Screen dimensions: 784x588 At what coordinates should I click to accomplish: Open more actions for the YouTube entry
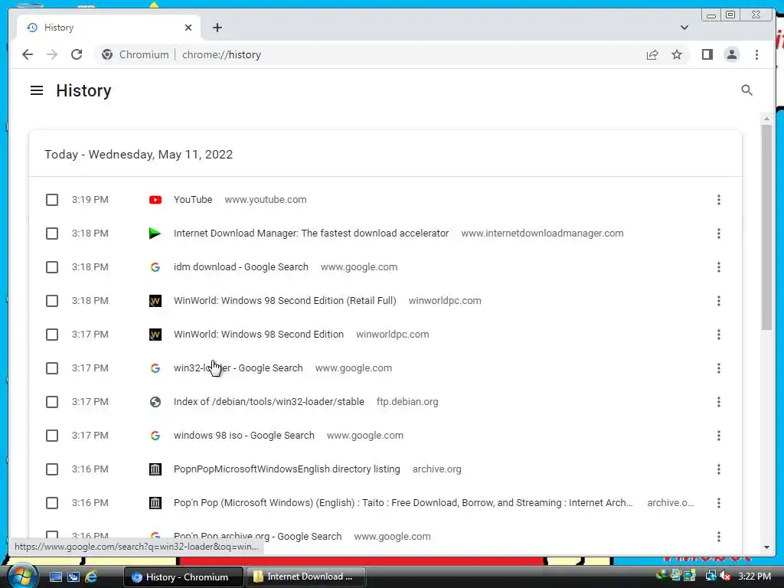tap(718, 200)
